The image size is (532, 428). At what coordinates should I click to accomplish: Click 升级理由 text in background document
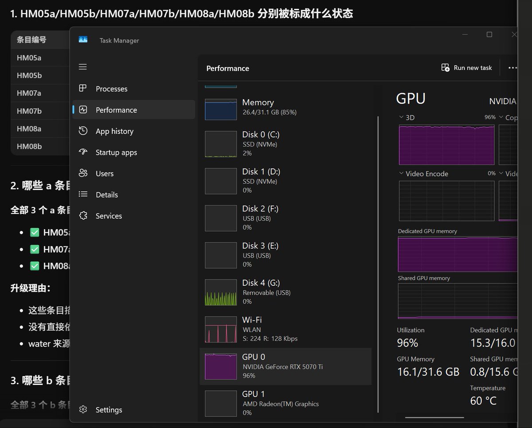[x=31, y=288]
